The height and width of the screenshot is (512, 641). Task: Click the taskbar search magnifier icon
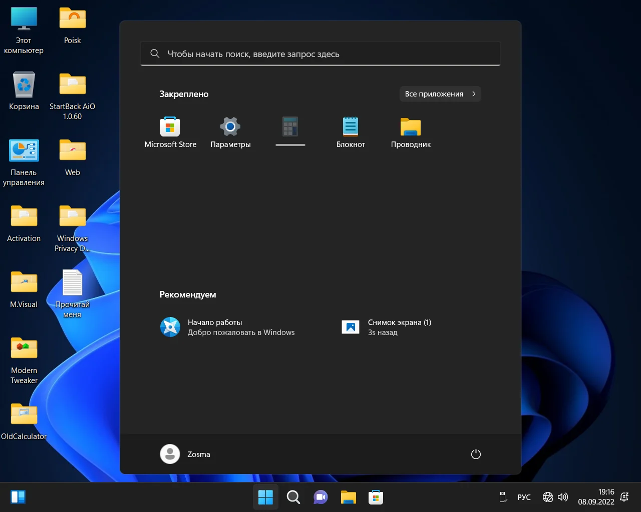[293, 497]
